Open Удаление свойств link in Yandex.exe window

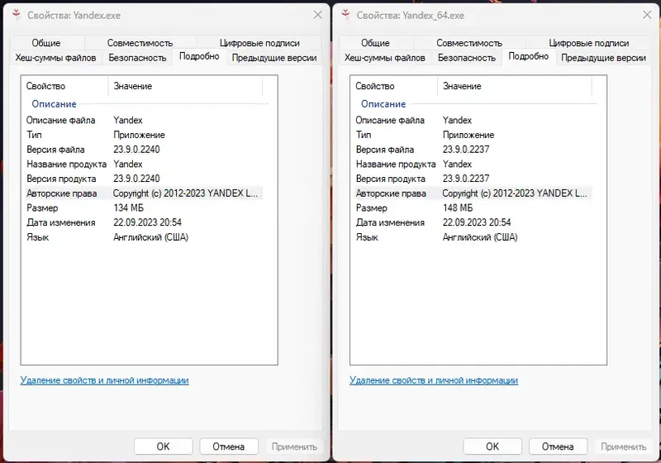105,380
